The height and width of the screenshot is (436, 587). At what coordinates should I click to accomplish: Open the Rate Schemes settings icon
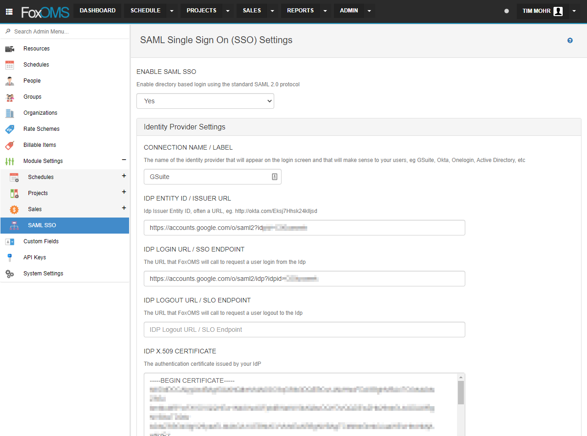[x=10, y=129]
